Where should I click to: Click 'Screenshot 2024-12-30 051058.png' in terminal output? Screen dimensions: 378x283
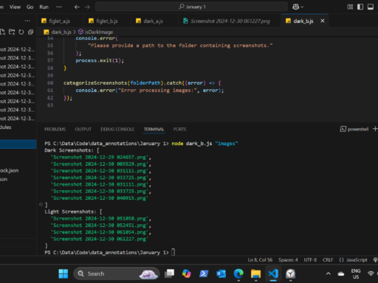(100, 219)
